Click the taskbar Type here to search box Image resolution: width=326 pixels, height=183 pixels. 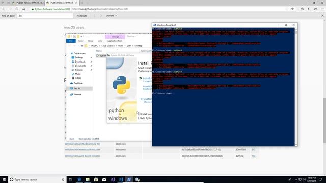[37, 179]
